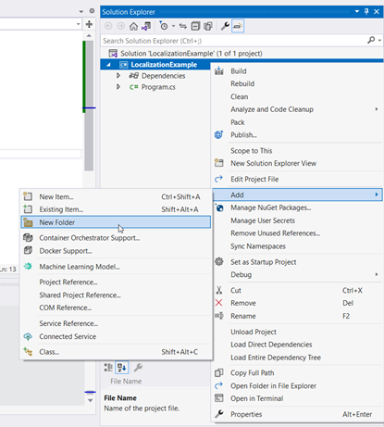Screen dimensions: 384x427
Task: Toggle the Show All Files icon
Action: click(x=208, y=26)
